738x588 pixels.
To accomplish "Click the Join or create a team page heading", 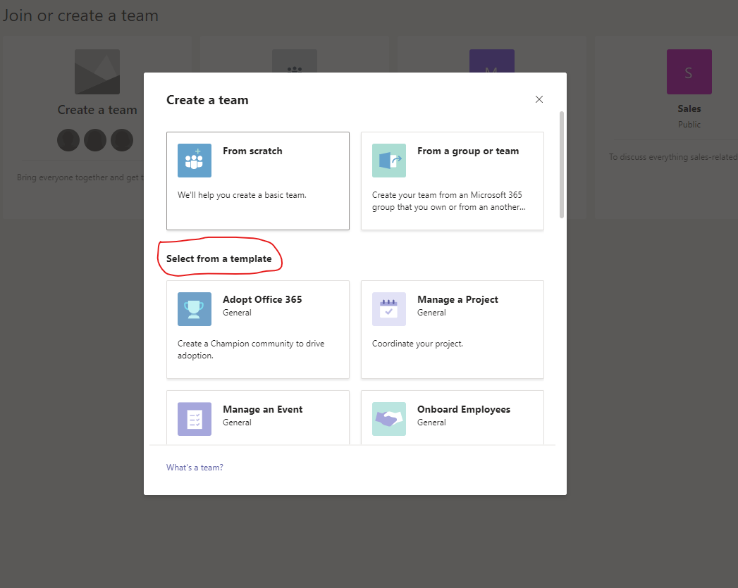I will (x=80, y=15).
